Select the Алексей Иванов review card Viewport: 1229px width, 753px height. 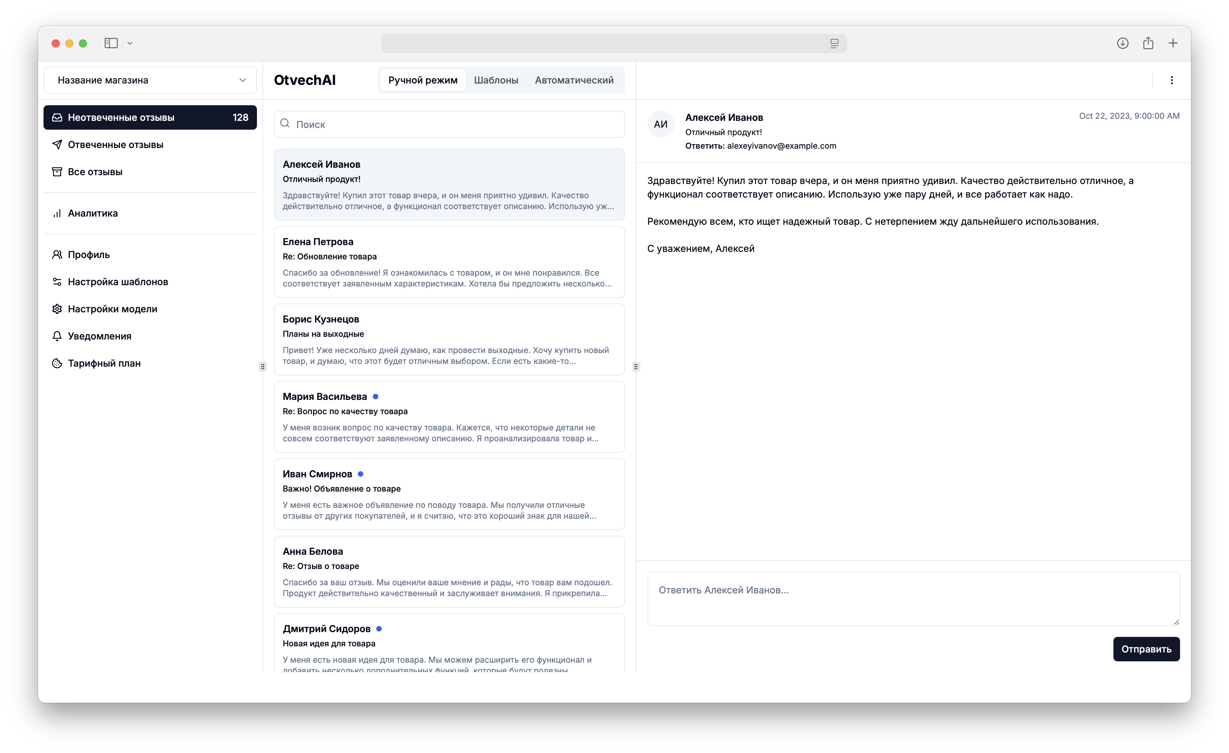(449, 184)
